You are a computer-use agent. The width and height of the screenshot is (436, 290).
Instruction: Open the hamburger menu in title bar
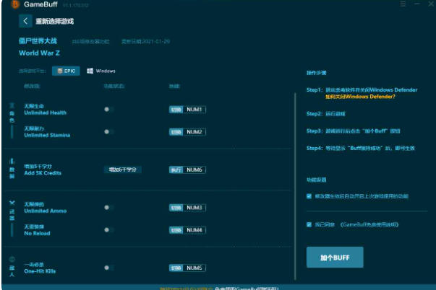coord(403,4)
